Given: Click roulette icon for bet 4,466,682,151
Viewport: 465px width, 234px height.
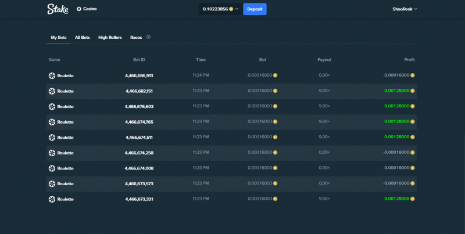Looking at the screenshot, I should tap(52, 91).
